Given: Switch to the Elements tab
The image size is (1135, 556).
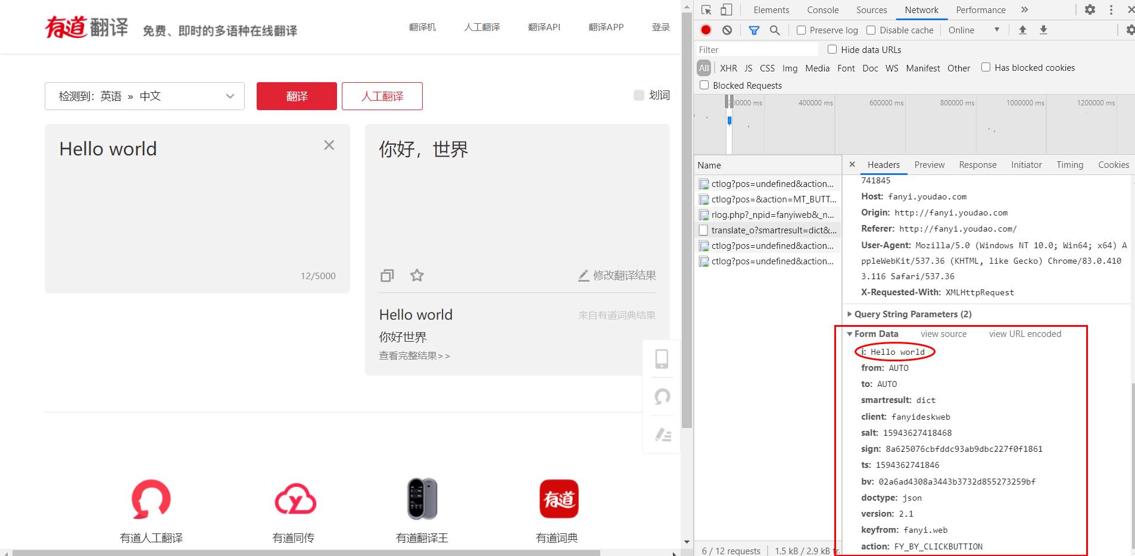Looking at the screenshot, I should tap(771, 10).
